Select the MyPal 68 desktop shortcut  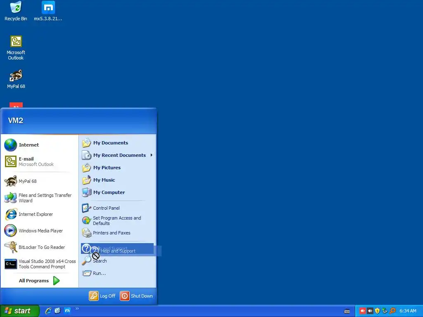click(x=16, y=79)
